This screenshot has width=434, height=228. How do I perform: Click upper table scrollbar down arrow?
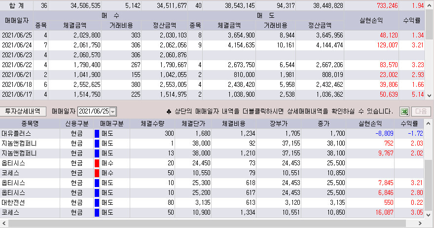429,96
